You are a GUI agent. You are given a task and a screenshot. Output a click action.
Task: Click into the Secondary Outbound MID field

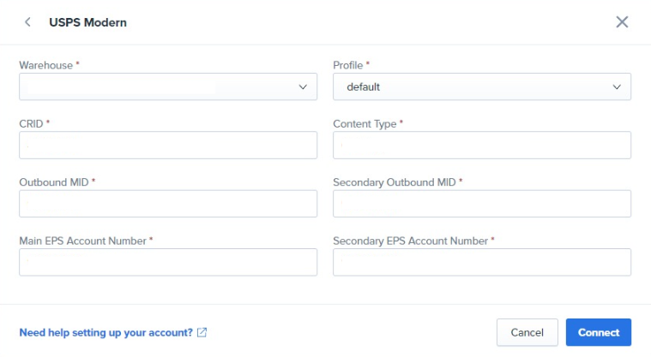(482, 204)
